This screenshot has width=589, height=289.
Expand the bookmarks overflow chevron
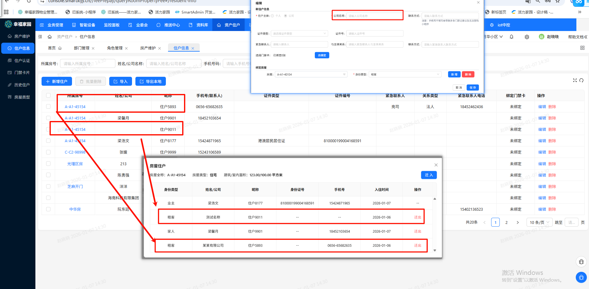click(579, 12)
